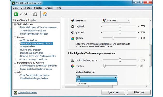Open Anzeige drehen
This screenshot has height=97, width=163.
tap(27, 47)
